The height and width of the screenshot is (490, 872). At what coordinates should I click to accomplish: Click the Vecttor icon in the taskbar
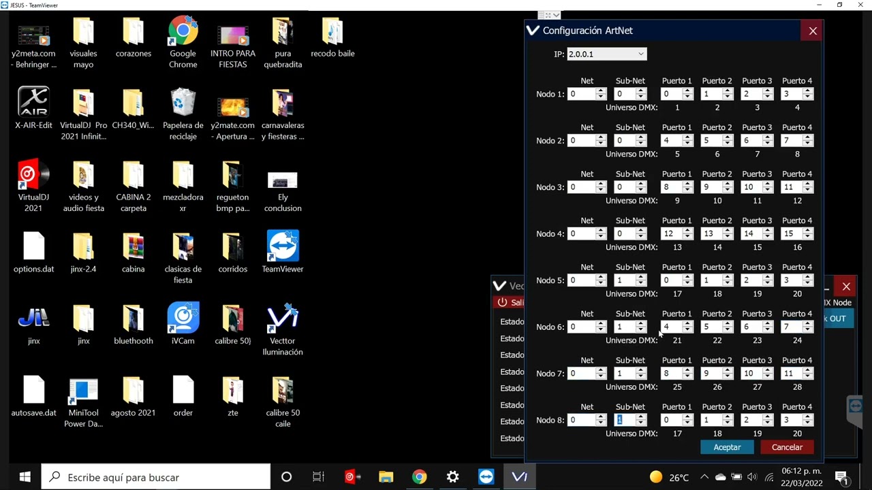(519, 477)
